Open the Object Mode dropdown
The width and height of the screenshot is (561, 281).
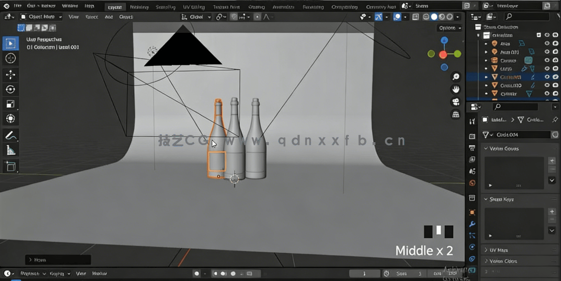tap(40, 17)
